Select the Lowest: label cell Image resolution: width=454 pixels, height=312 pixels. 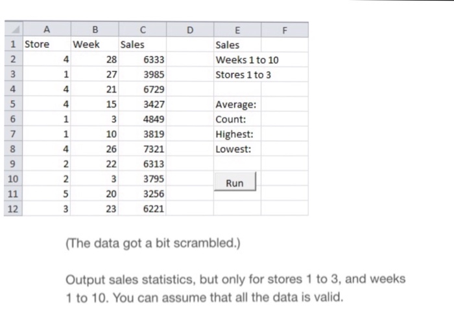click(x=237, y=149)
